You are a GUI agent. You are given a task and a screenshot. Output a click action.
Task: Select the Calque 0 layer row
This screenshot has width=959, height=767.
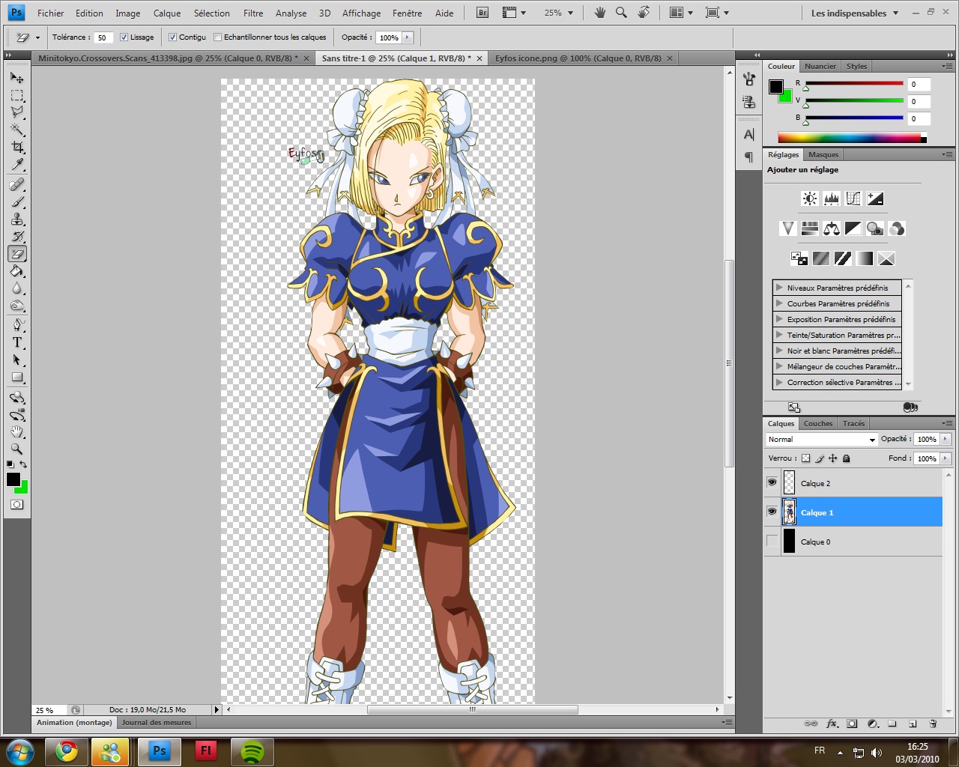pos(853,542)
